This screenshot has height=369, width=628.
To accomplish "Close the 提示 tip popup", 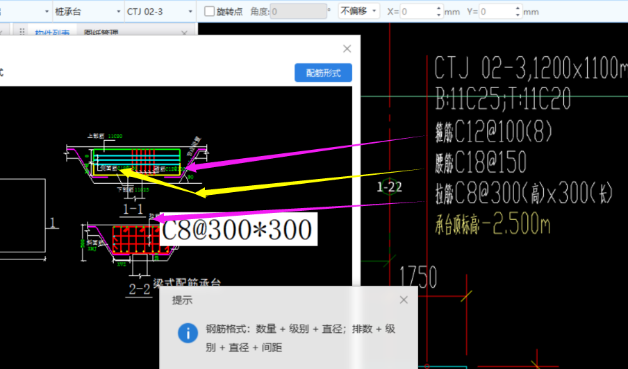I will pos(404,300).
